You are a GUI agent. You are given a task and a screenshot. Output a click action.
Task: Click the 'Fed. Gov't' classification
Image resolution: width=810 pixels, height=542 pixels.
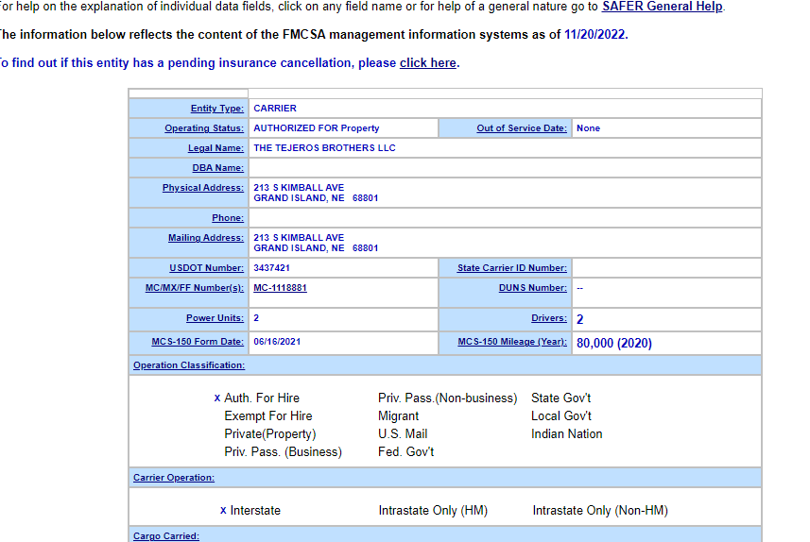[x=406, y=452]
